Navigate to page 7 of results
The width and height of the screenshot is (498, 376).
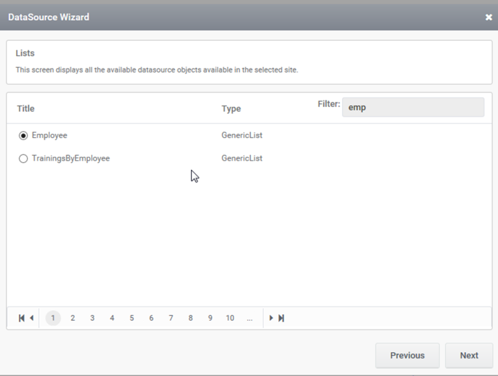pos(171,318)
